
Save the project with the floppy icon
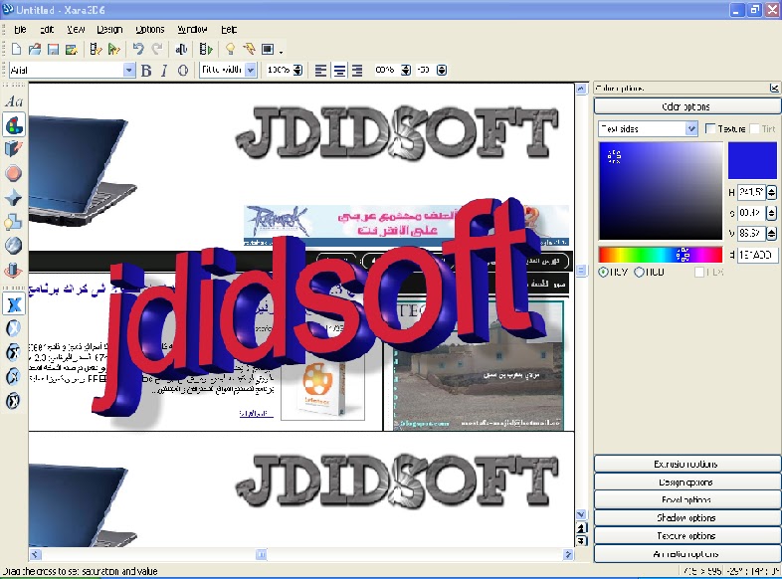tap(53, 49)
